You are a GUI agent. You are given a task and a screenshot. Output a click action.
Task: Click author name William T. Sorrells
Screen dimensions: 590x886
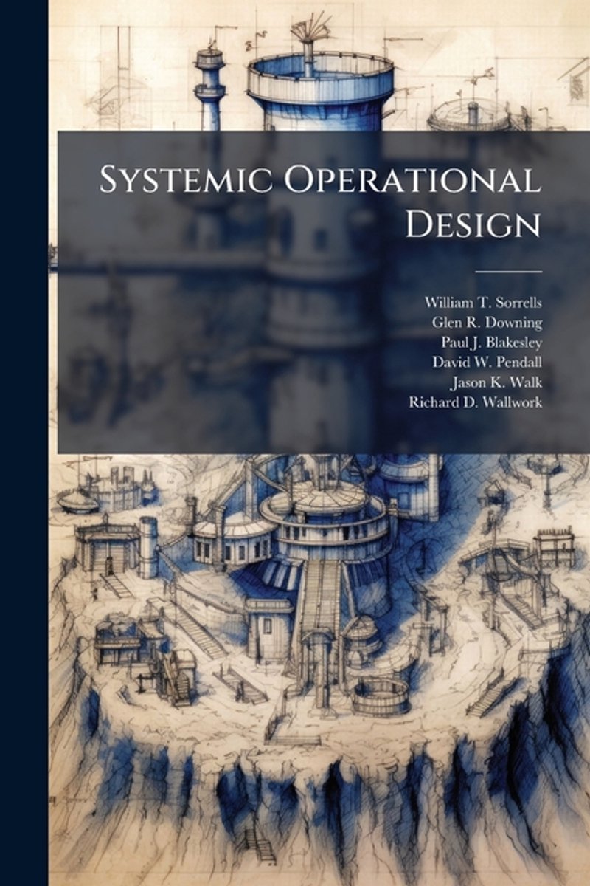482,301
